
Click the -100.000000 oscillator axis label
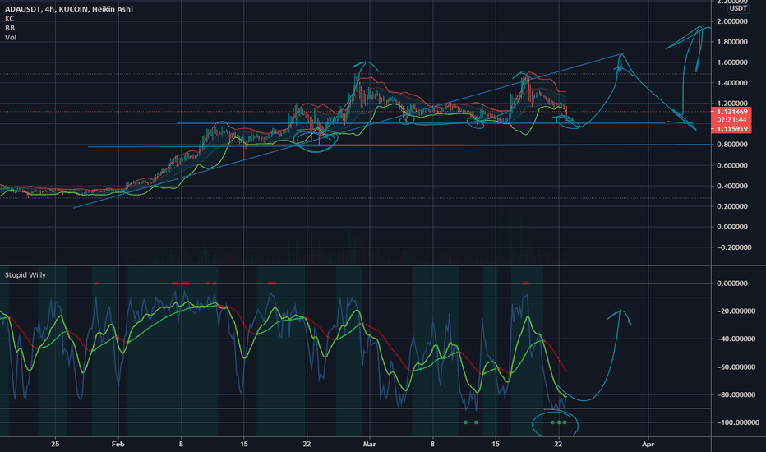(x=738, y=422)
